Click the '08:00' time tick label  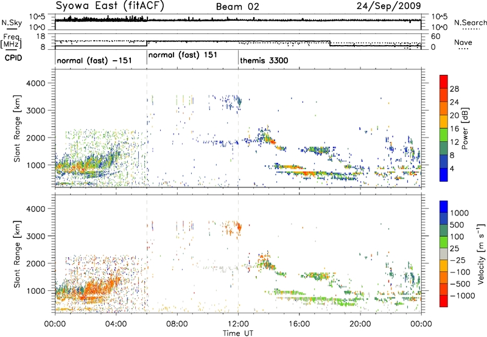[177, 324]
